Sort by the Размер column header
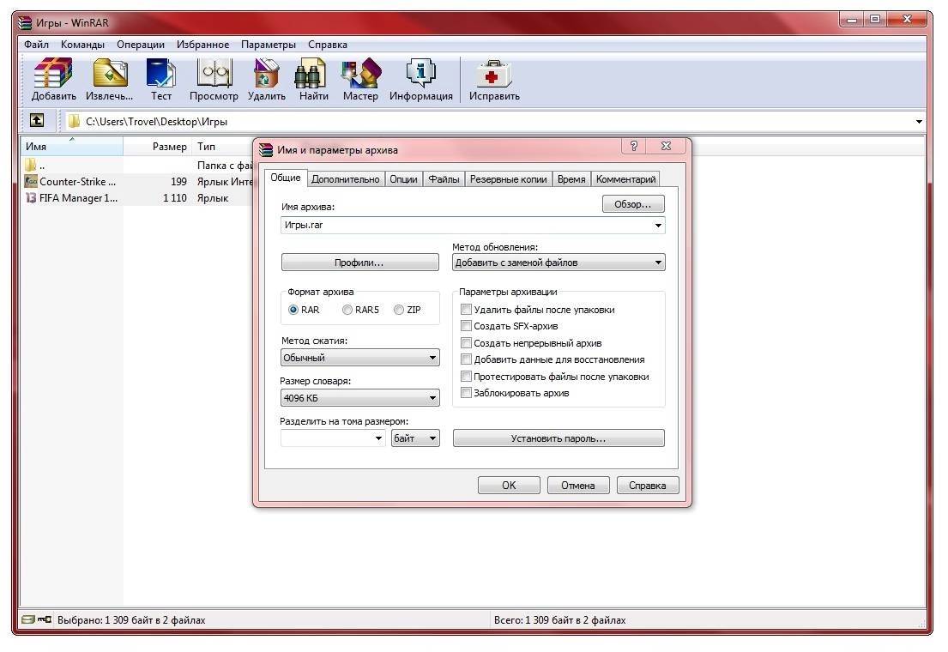The width and height of the screenshot is (948, 652). 157,147
